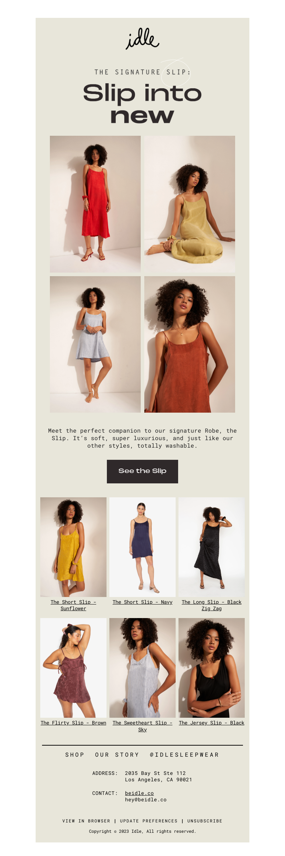Viewport: 285px width, 856px height.
Task: Click VIEW IN BROWSER link
Action: (x=86, y=821)
